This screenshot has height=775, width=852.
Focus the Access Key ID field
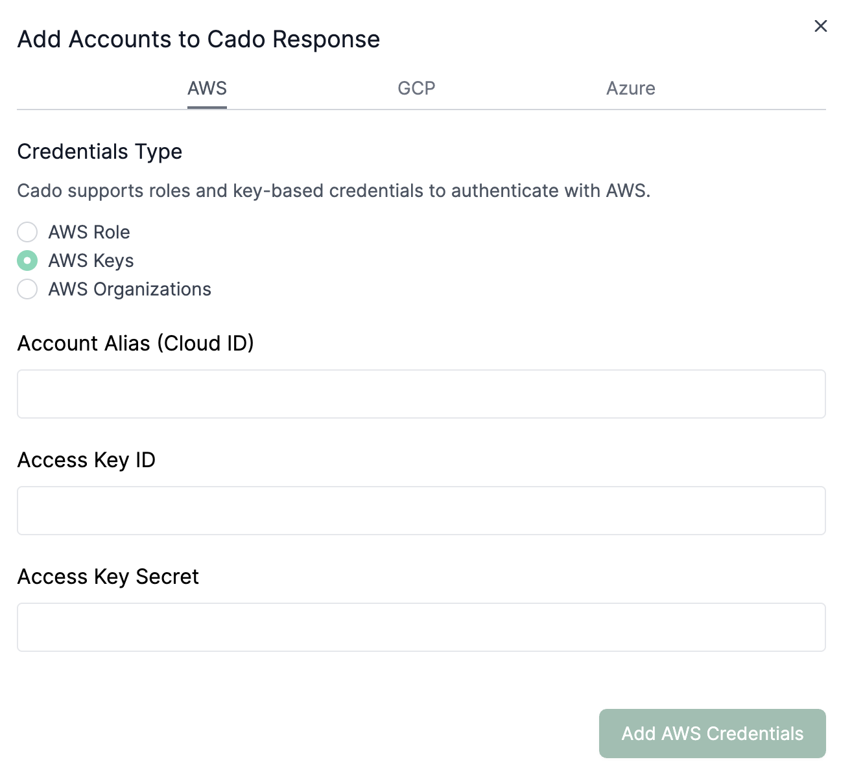421,511
